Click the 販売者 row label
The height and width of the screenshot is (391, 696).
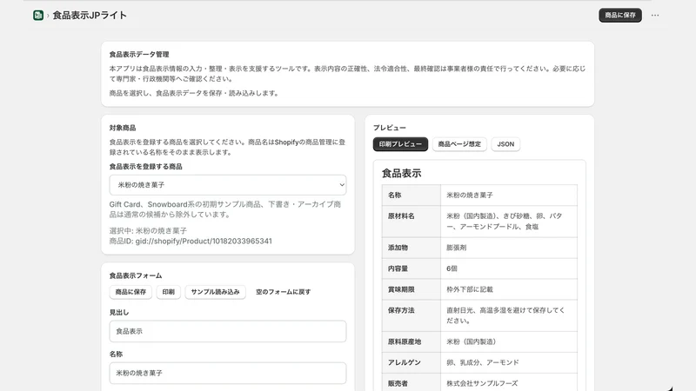(411, 382)
